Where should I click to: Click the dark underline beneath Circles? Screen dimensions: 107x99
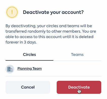(30, 60)
